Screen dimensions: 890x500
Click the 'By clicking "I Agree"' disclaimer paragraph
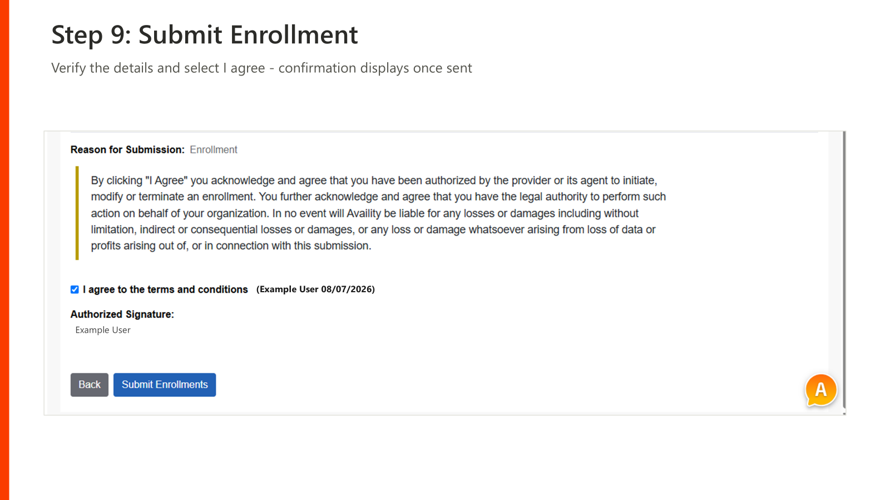point(378,213)
